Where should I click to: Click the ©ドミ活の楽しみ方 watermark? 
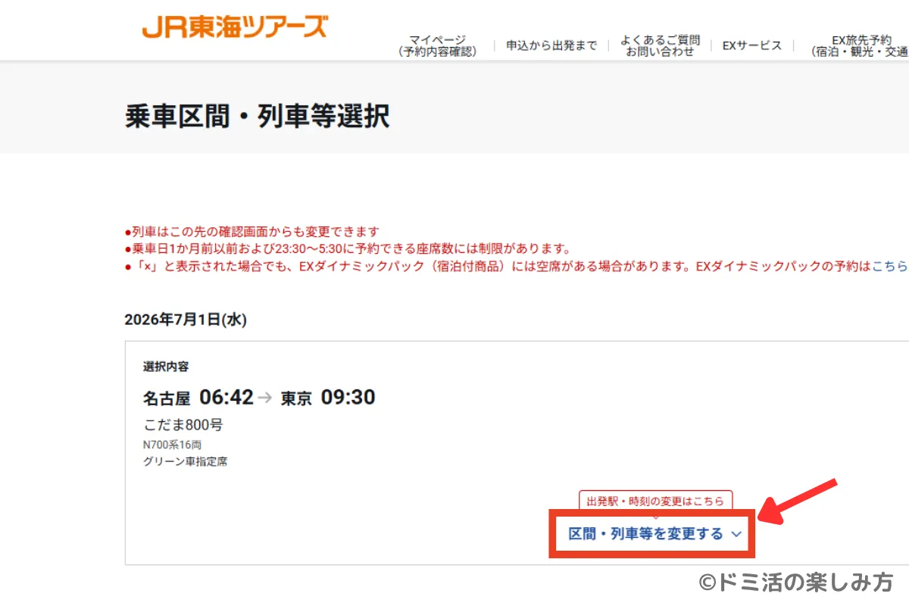tap(796, 582)
